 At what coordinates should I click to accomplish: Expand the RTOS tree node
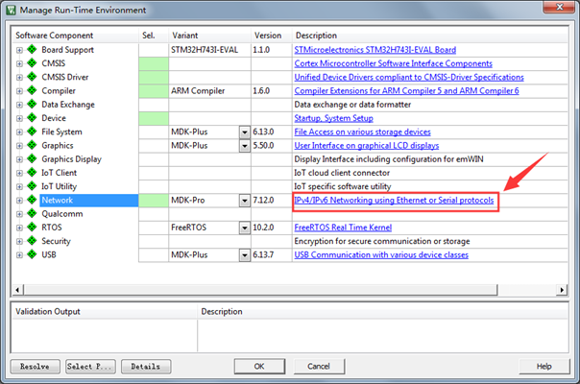click(19, 228)
